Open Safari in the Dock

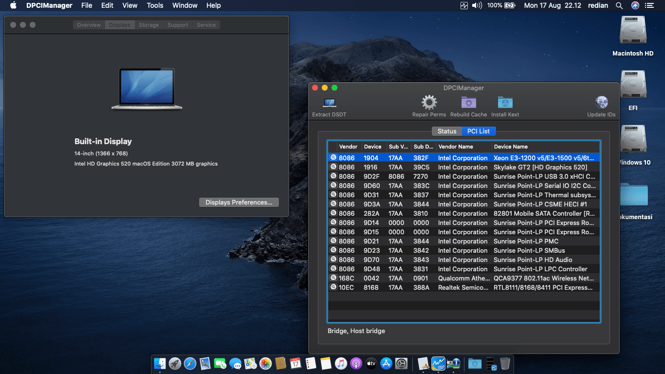point(190,363)
